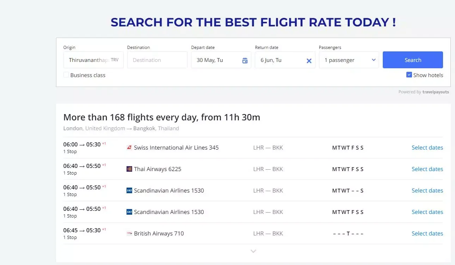Screen dimensions: 455x265
Task: Click the ---T--- schedule for British Airways
Action: (x=348, y=233)
